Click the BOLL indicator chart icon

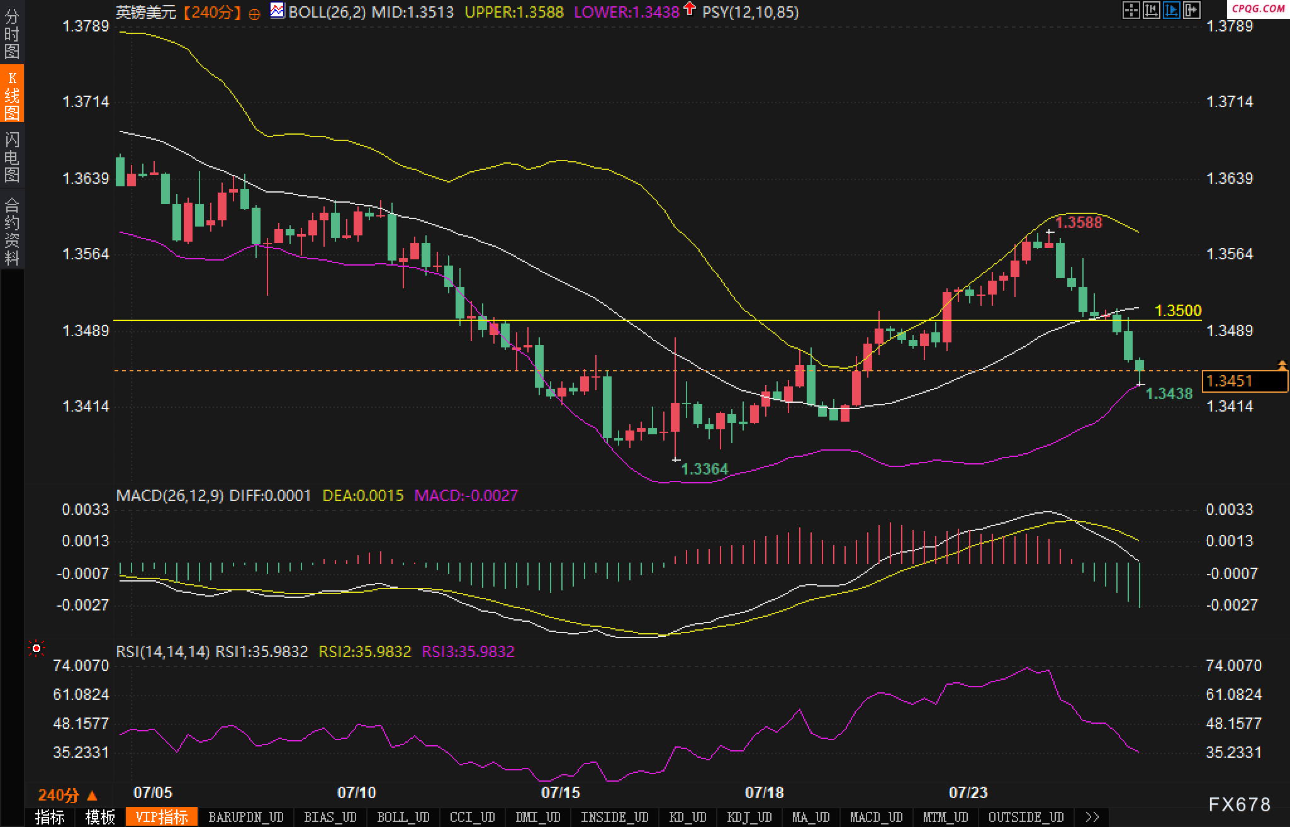pyautogui.click(x=277, y=11)
